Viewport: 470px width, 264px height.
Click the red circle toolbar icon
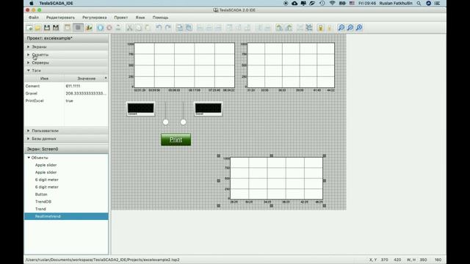[x=109, y=28]
